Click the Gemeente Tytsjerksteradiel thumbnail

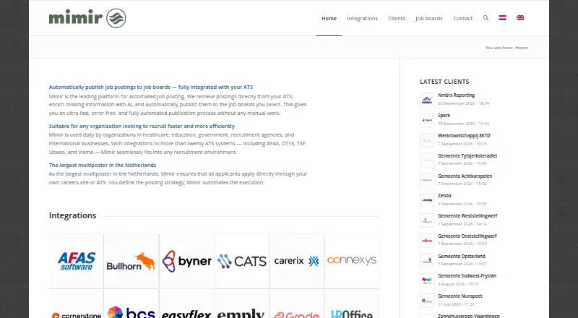click(x=427, y=160)
